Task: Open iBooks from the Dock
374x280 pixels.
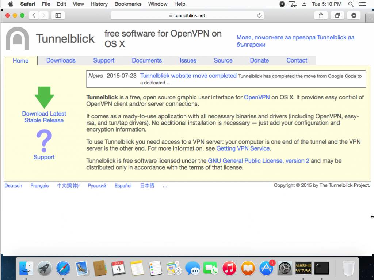Action: pos(248,268)
